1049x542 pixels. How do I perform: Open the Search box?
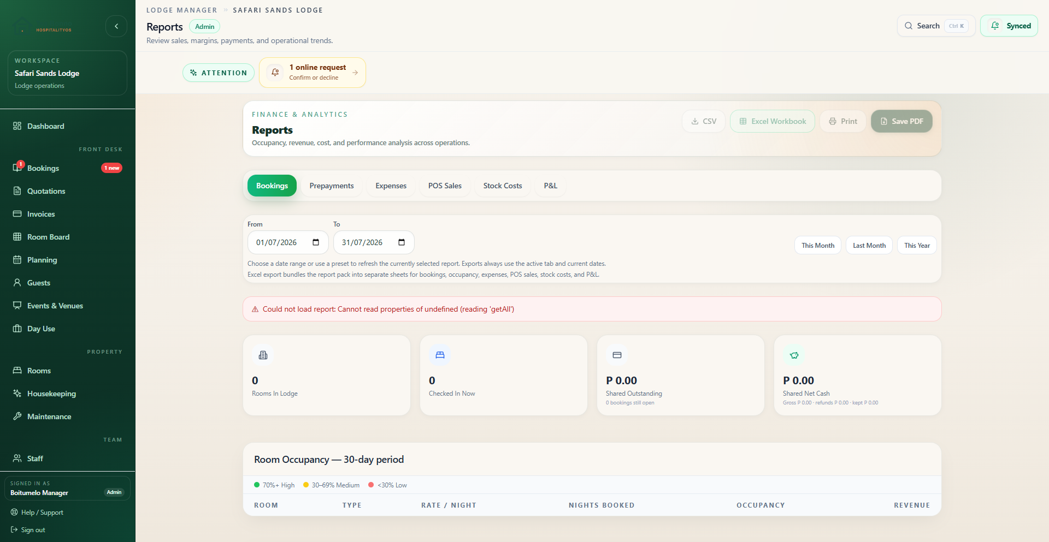point(936,26)
